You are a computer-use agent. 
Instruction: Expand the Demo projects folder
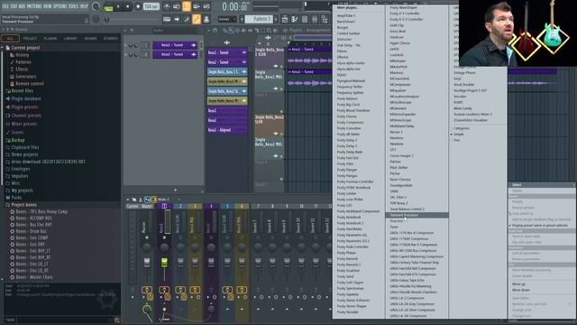pos(24,154)
